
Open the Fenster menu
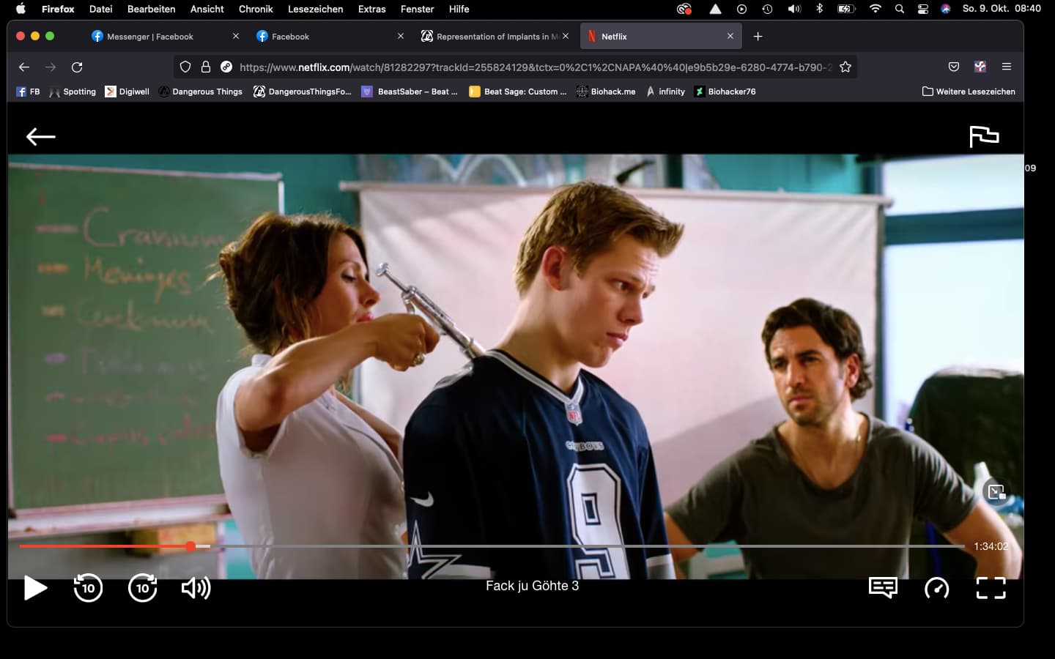418,9
